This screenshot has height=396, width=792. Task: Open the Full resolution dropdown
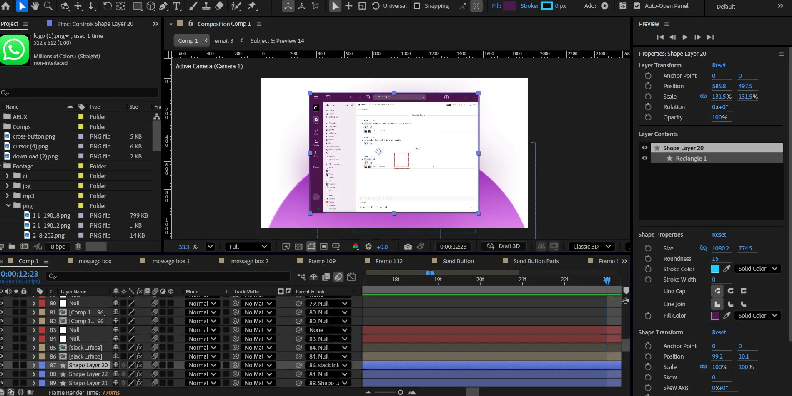(248, 247)
